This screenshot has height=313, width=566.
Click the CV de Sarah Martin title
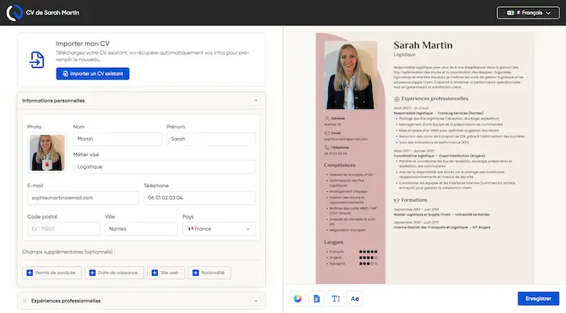pyautogui.click(x=53, y=13)
